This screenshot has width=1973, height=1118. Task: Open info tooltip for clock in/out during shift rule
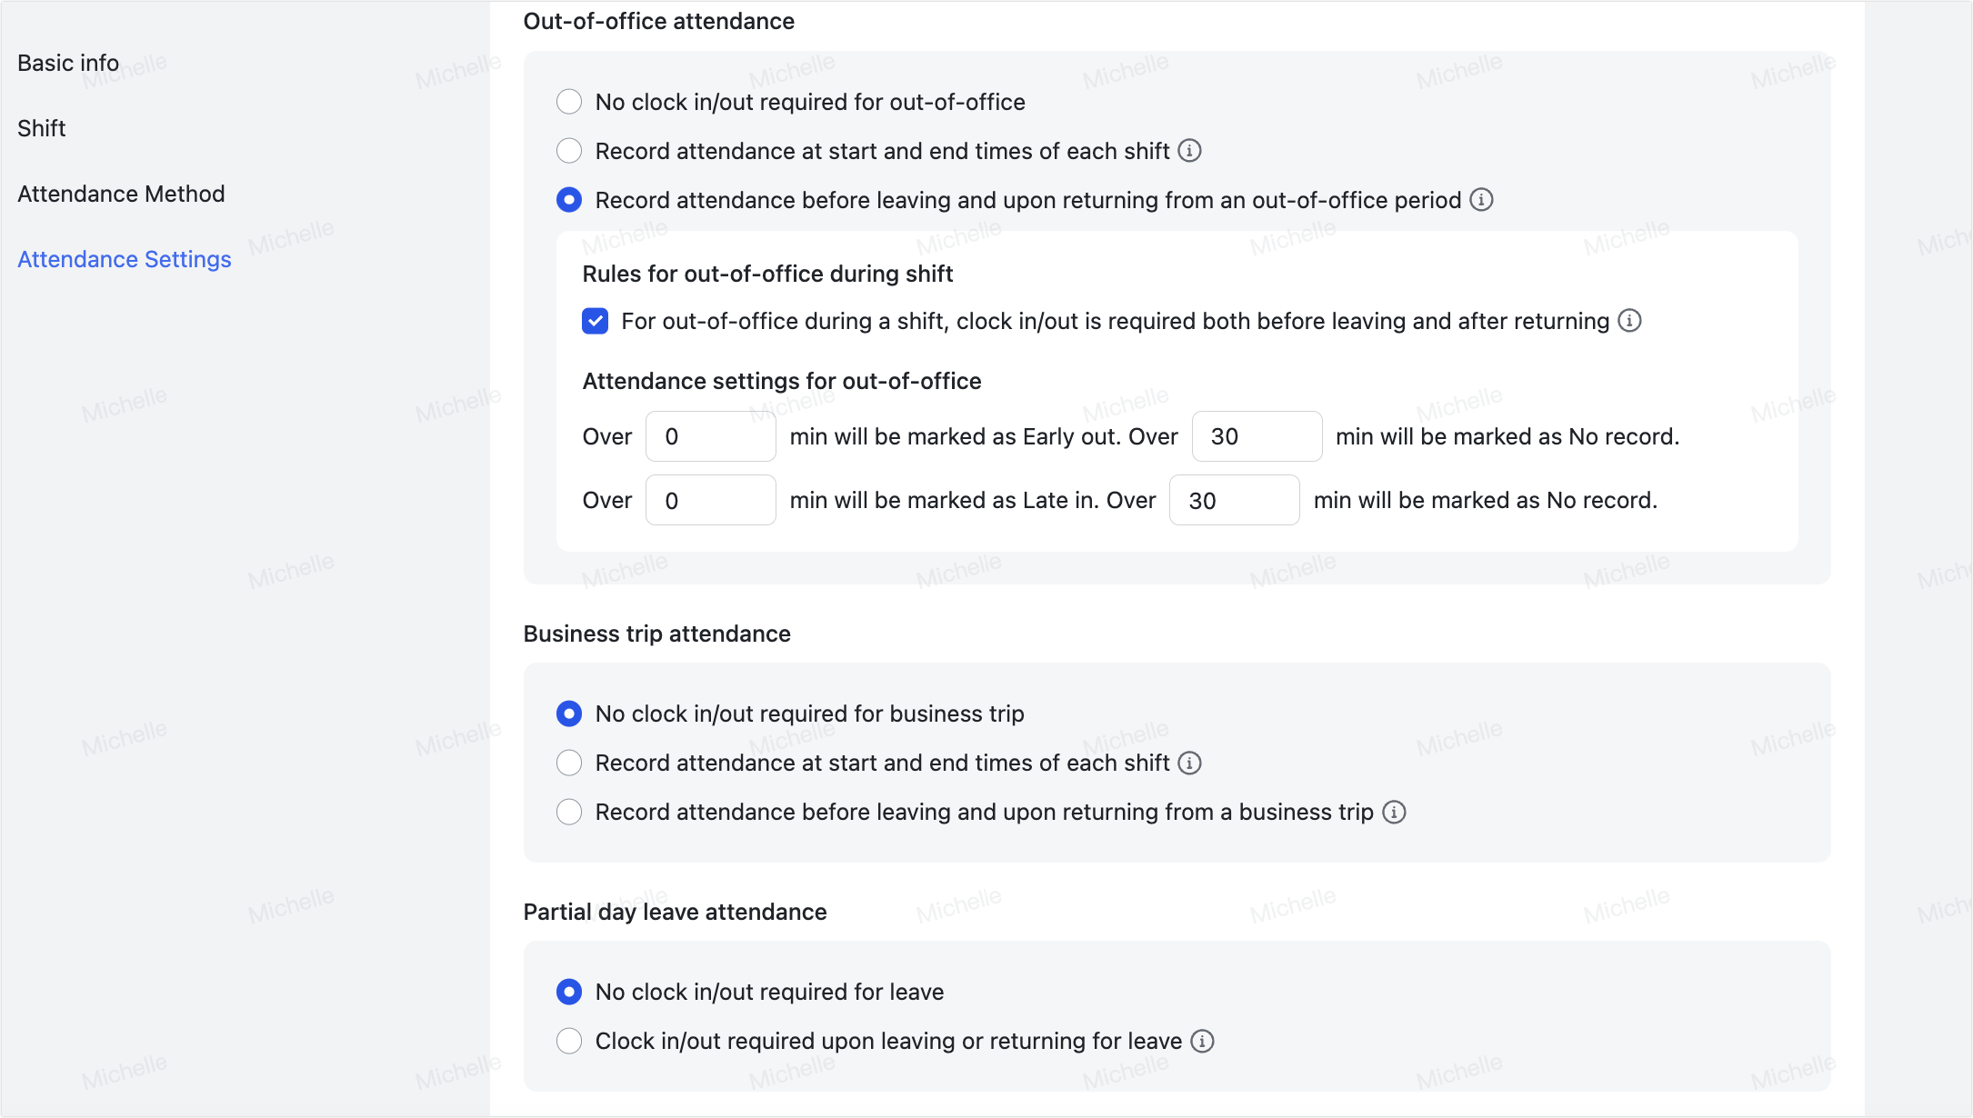tap(1629, 321)
